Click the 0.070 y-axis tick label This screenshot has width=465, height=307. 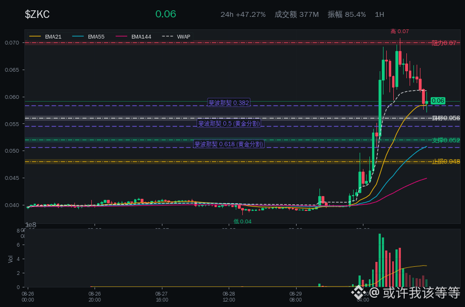click(12, 43)
